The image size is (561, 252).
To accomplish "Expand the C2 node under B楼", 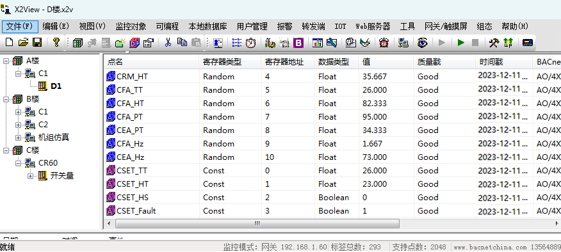I will pos(18,125).
